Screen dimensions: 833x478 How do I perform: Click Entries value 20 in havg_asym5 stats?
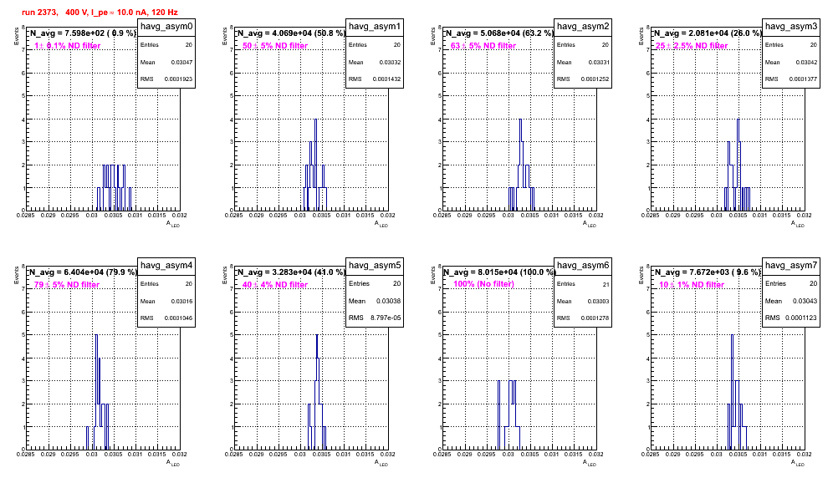point(396,283)
